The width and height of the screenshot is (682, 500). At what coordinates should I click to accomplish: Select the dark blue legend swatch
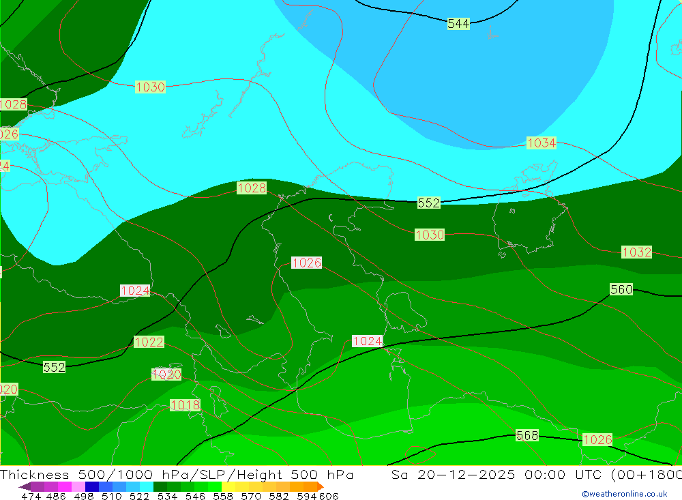[x=92, y=486]
